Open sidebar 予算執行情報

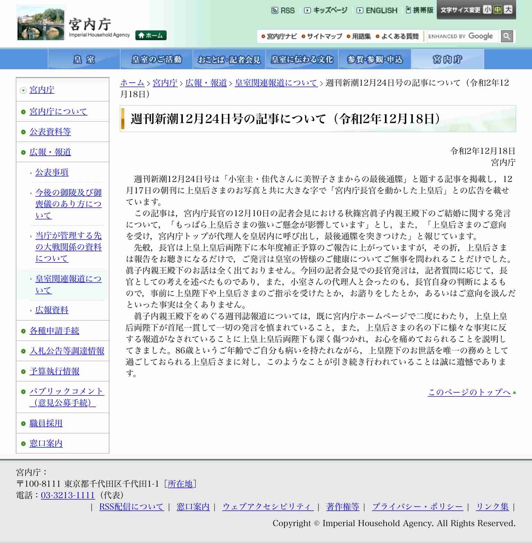click(54, 371)
